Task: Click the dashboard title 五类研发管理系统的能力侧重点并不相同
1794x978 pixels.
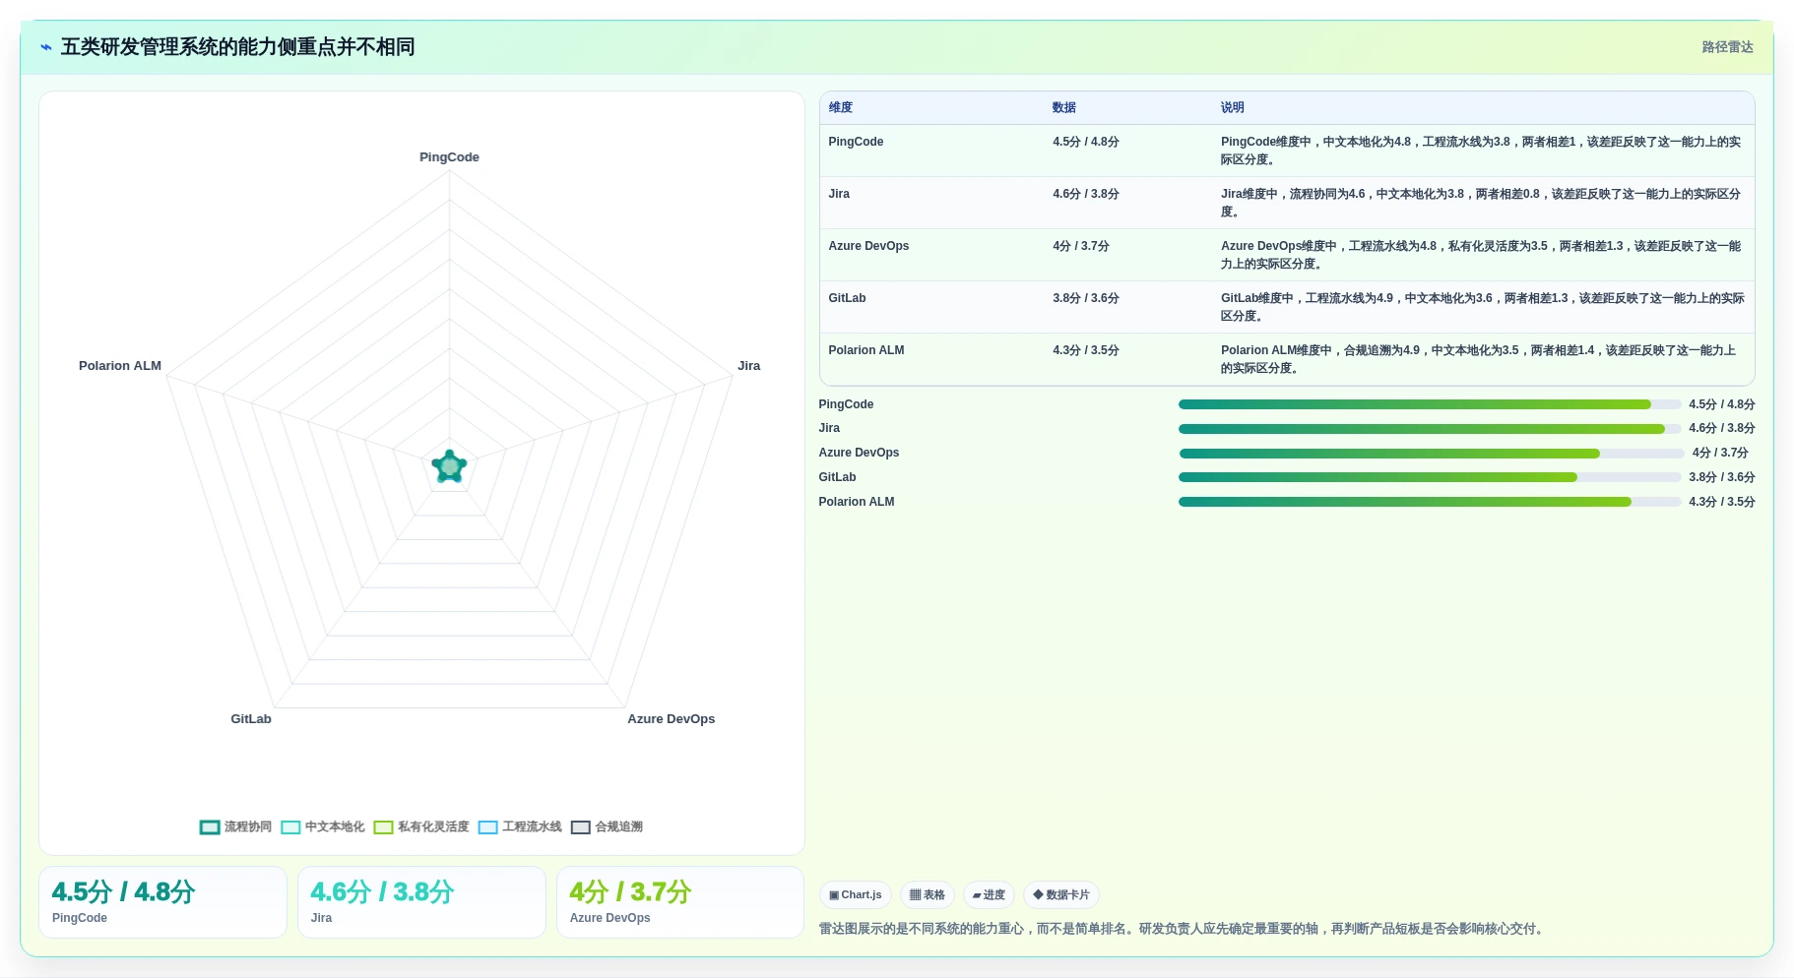Action: pyautogui.click(x=237, y=47)
